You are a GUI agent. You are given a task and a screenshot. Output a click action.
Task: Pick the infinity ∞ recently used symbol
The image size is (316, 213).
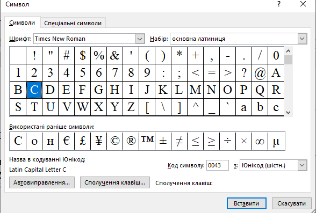260,141
